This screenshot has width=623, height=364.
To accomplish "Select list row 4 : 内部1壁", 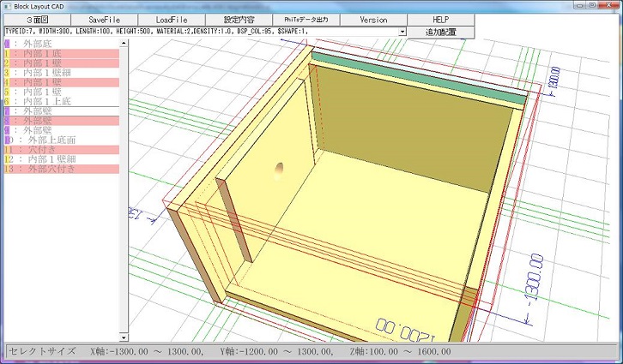I will point(62,82).
